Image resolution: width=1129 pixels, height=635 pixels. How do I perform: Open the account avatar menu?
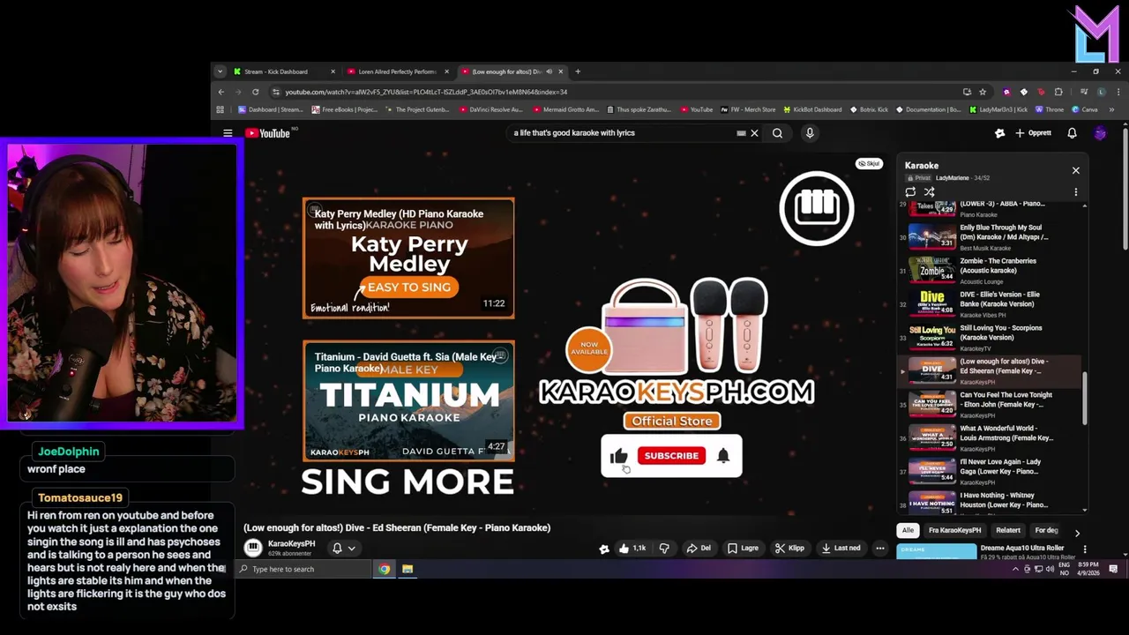coord(1100,133)
